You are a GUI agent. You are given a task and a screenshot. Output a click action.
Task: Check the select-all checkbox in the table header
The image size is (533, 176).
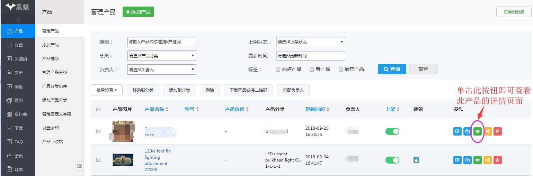98,109
